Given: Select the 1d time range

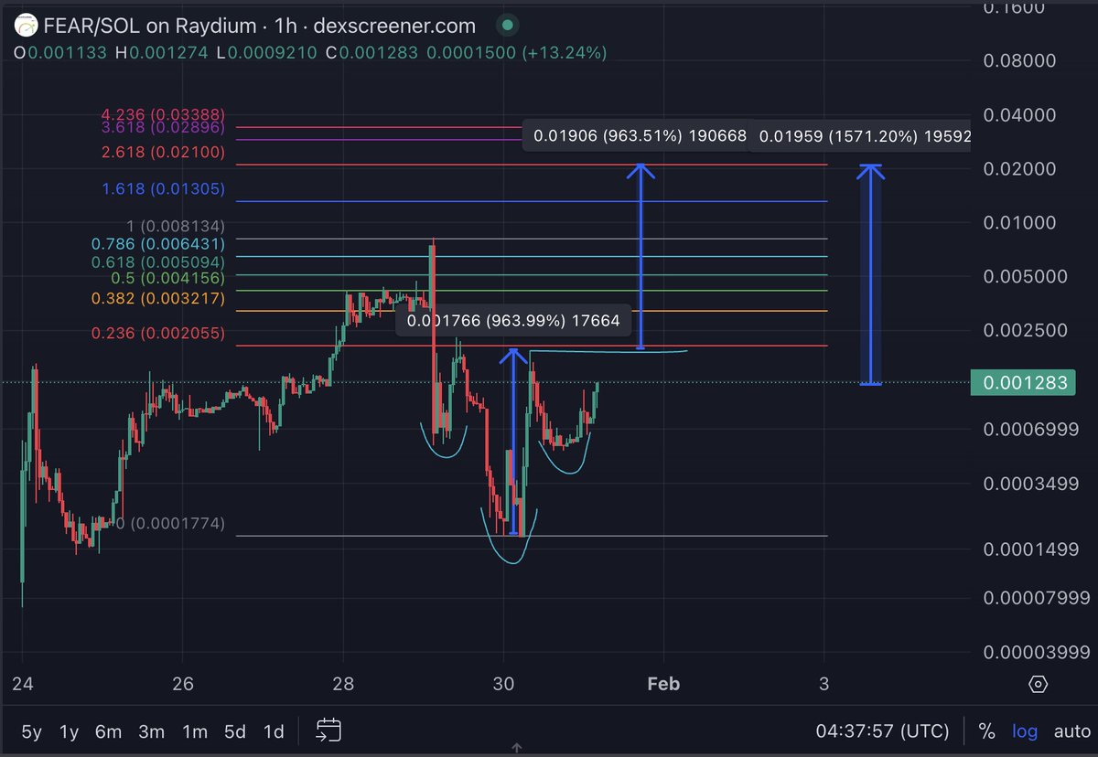Looking at the screenshot, I should point(273,731).
